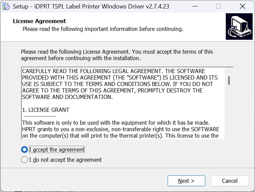Click the disabled maximize window button
This screenshot has width=255, height=192.
tap(218, 6)
